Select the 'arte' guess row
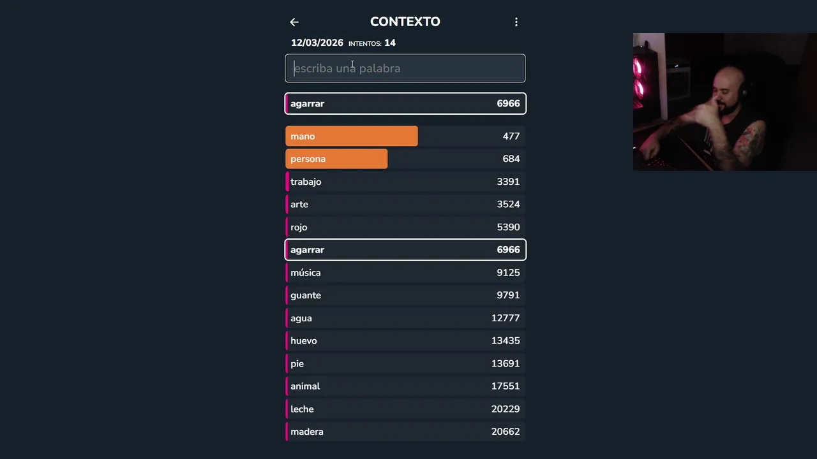The height and width of the screenshot is (459, 817). tap(405, 205)
